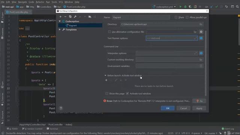This screenshot has height=135, width=240.
Task: Expand the Interpreter options field
Action: [195, 53]
